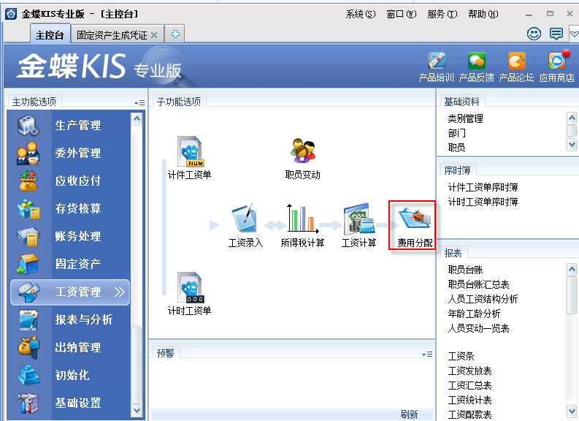Close the 固定资产生成凭证 tab
This screenshot has width=579, height=421.
[154, 35]
